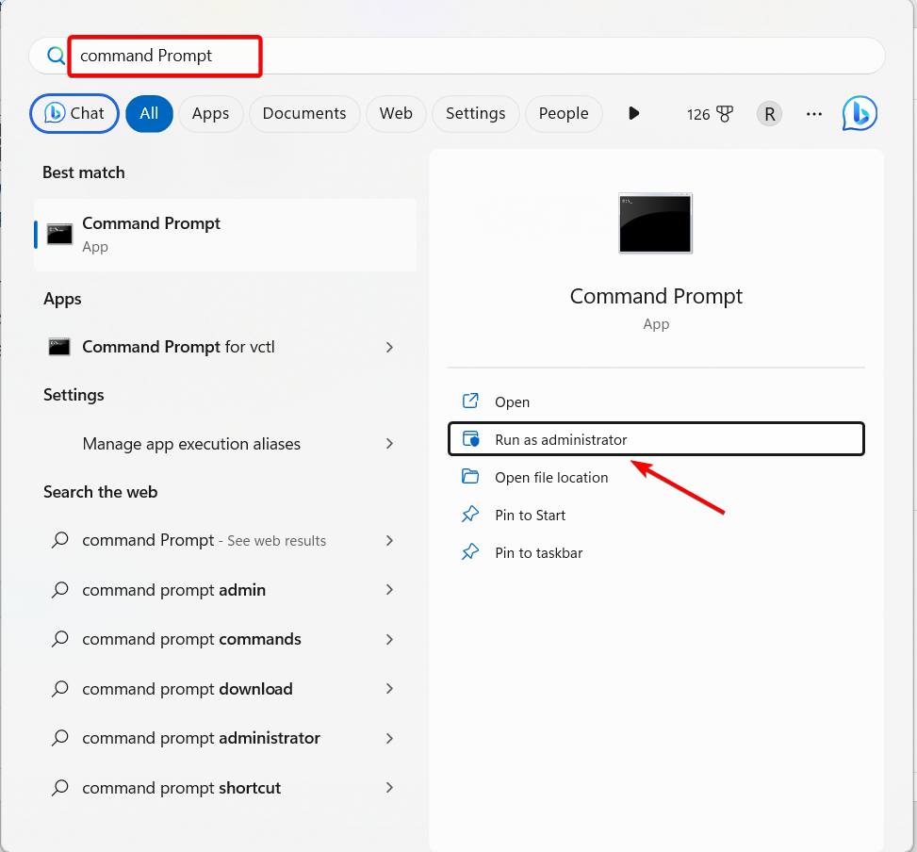This screenshot has width=917, height=852.
Task: Open Command Prompt for vctl app result
Action: coord(225,348)
